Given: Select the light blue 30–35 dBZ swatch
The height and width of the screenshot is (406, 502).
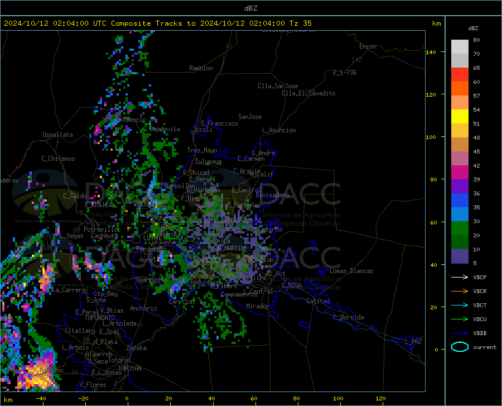Looking at the screenshot, I should [x=460, y=214].
